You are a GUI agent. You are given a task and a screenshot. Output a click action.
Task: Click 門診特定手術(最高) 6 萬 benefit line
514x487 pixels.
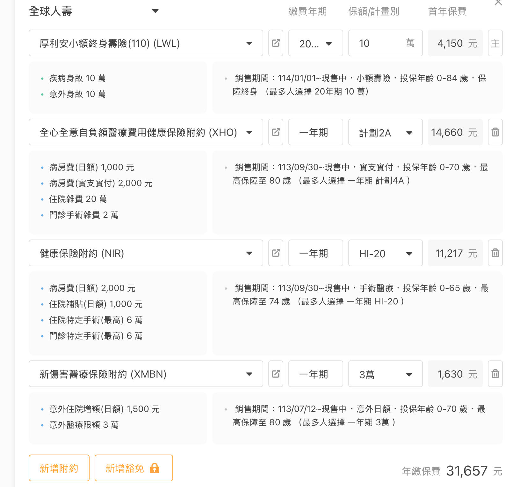tap(96, 336)
